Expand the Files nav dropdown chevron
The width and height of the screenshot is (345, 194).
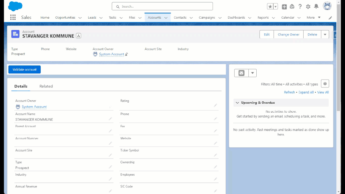point(140,18)
